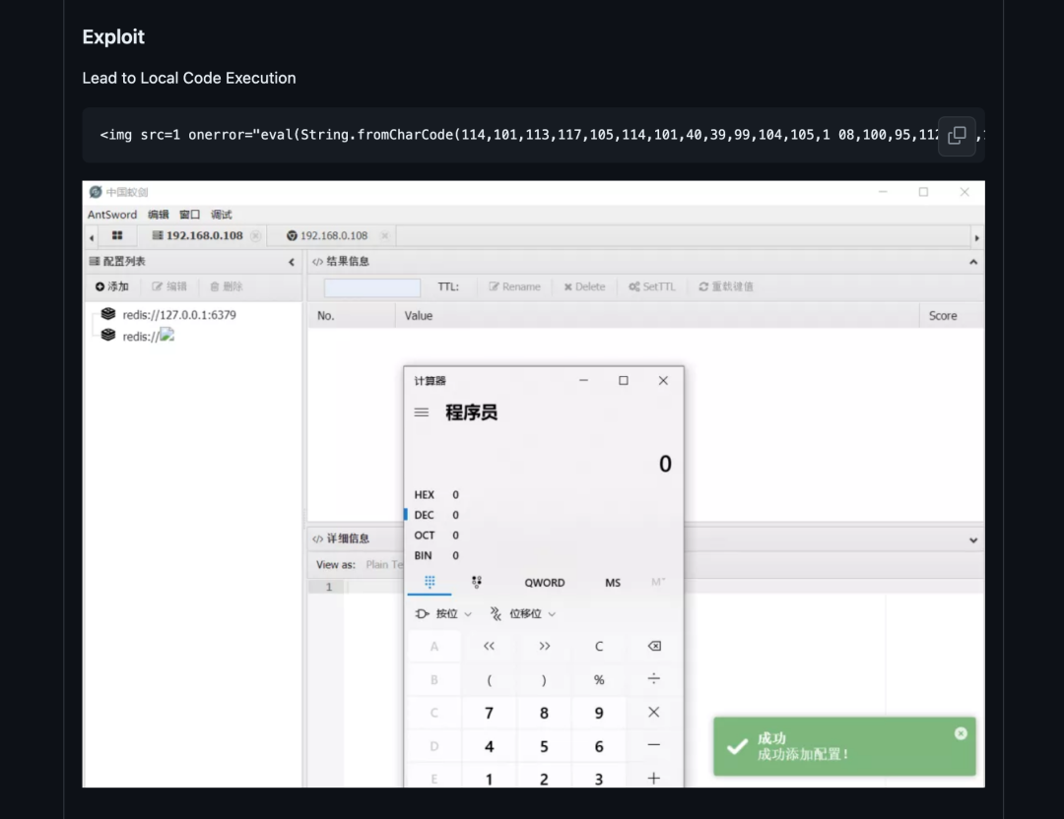Click the minus key
This screenshot has width=1064, height=819.
[654, 744]
